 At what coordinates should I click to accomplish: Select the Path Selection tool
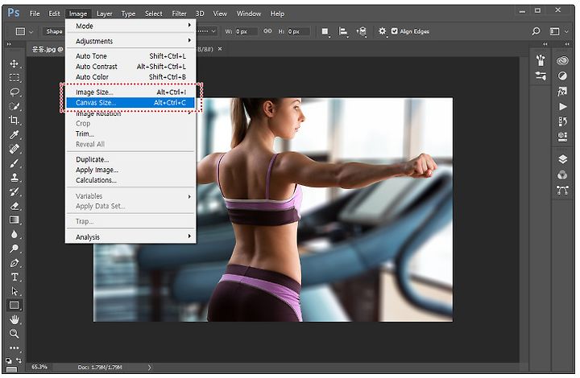tap(14, 291)
